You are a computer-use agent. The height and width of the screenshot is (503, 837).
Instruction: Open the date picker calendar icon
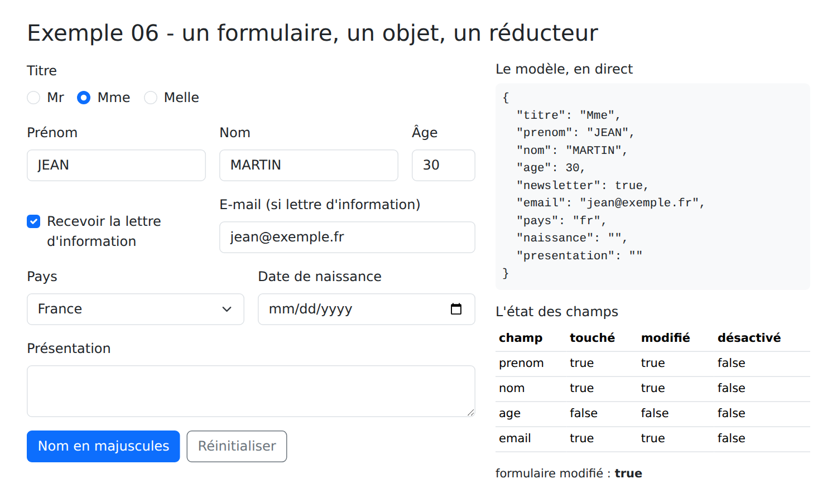click(456, 309)
